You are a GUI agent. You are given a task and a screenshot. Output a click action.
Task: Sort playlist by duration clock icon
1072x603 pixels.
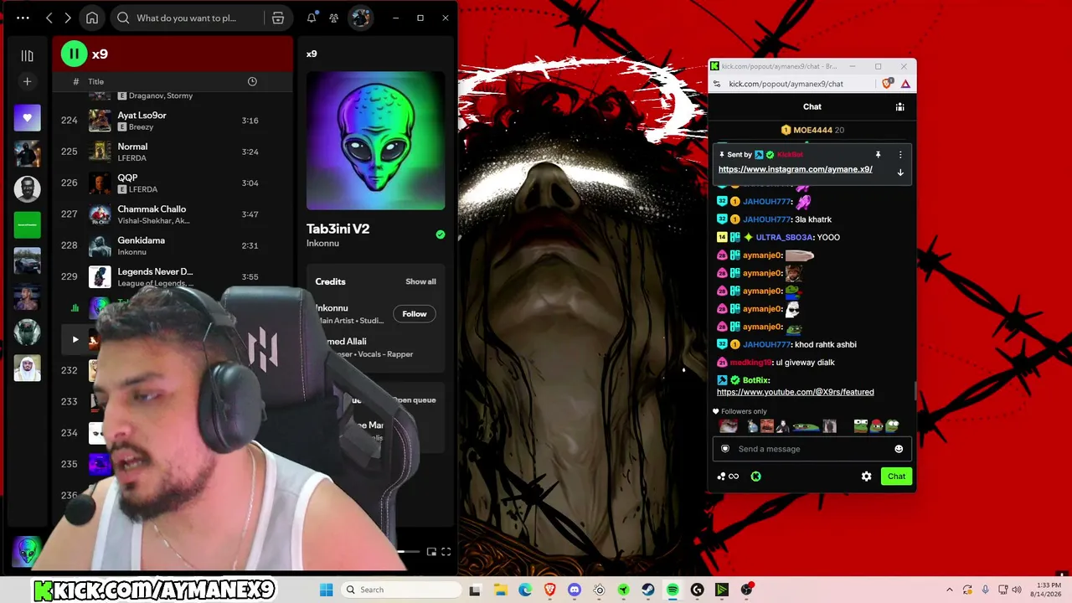click(252, 81)
